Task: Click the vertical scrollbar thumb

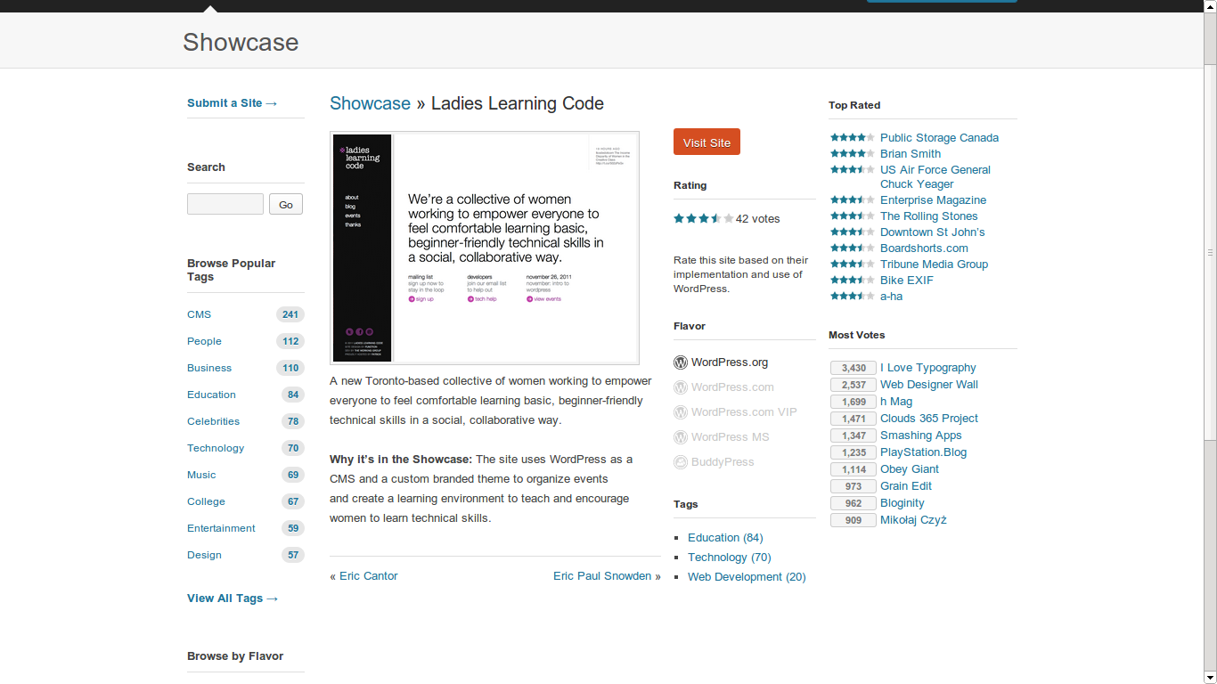Action: coord(1210,252)
